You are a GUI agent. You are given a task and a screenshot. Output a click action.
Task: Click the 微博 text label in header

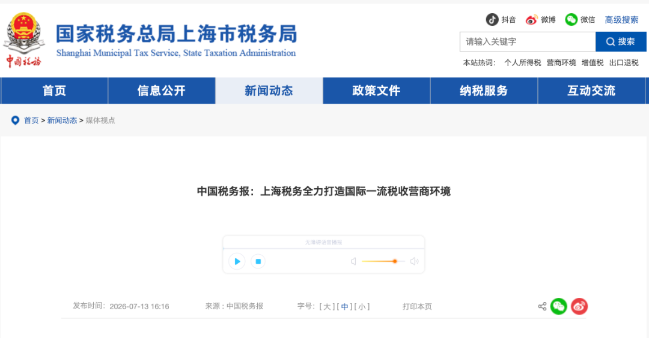(548, 20)
